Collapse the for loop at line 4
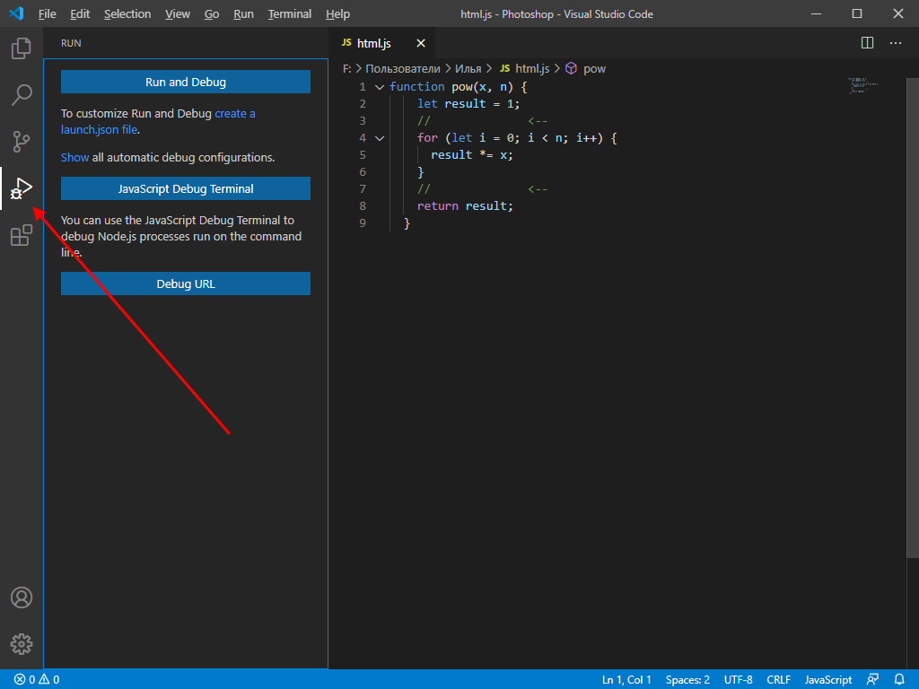The height and width of the screenshot is (689, 919). coord(379,137)
